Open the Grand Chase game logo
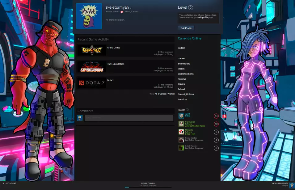The height and width of the screenshot is (190, 295). 92,50
